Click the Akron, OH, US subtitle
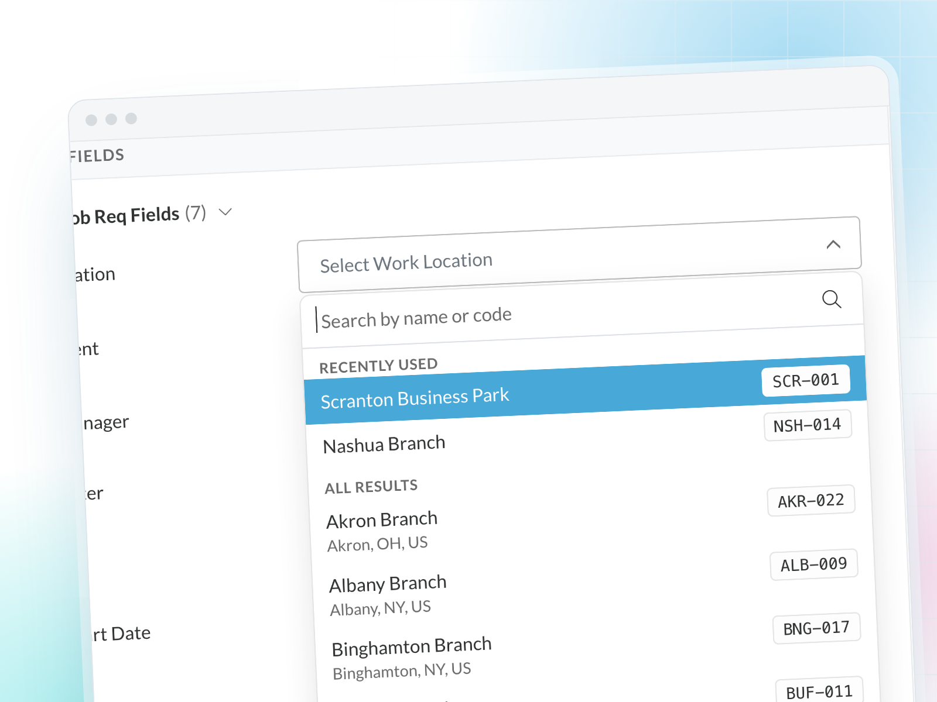 pos(378,544)
